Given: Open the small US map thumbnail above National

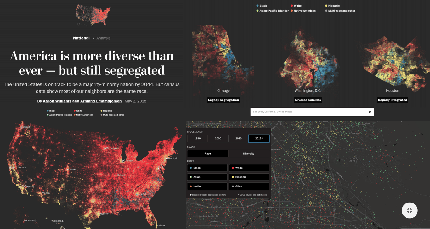Looking at the screenshot, I should pos(93,15).
